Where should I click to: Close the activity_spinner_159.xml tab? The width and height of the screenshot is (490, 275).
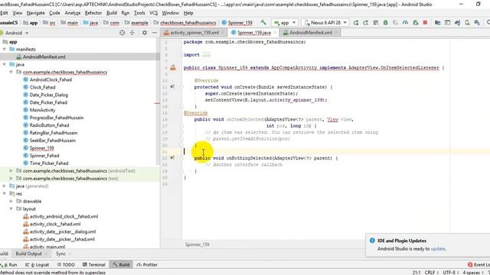(223, 32)
